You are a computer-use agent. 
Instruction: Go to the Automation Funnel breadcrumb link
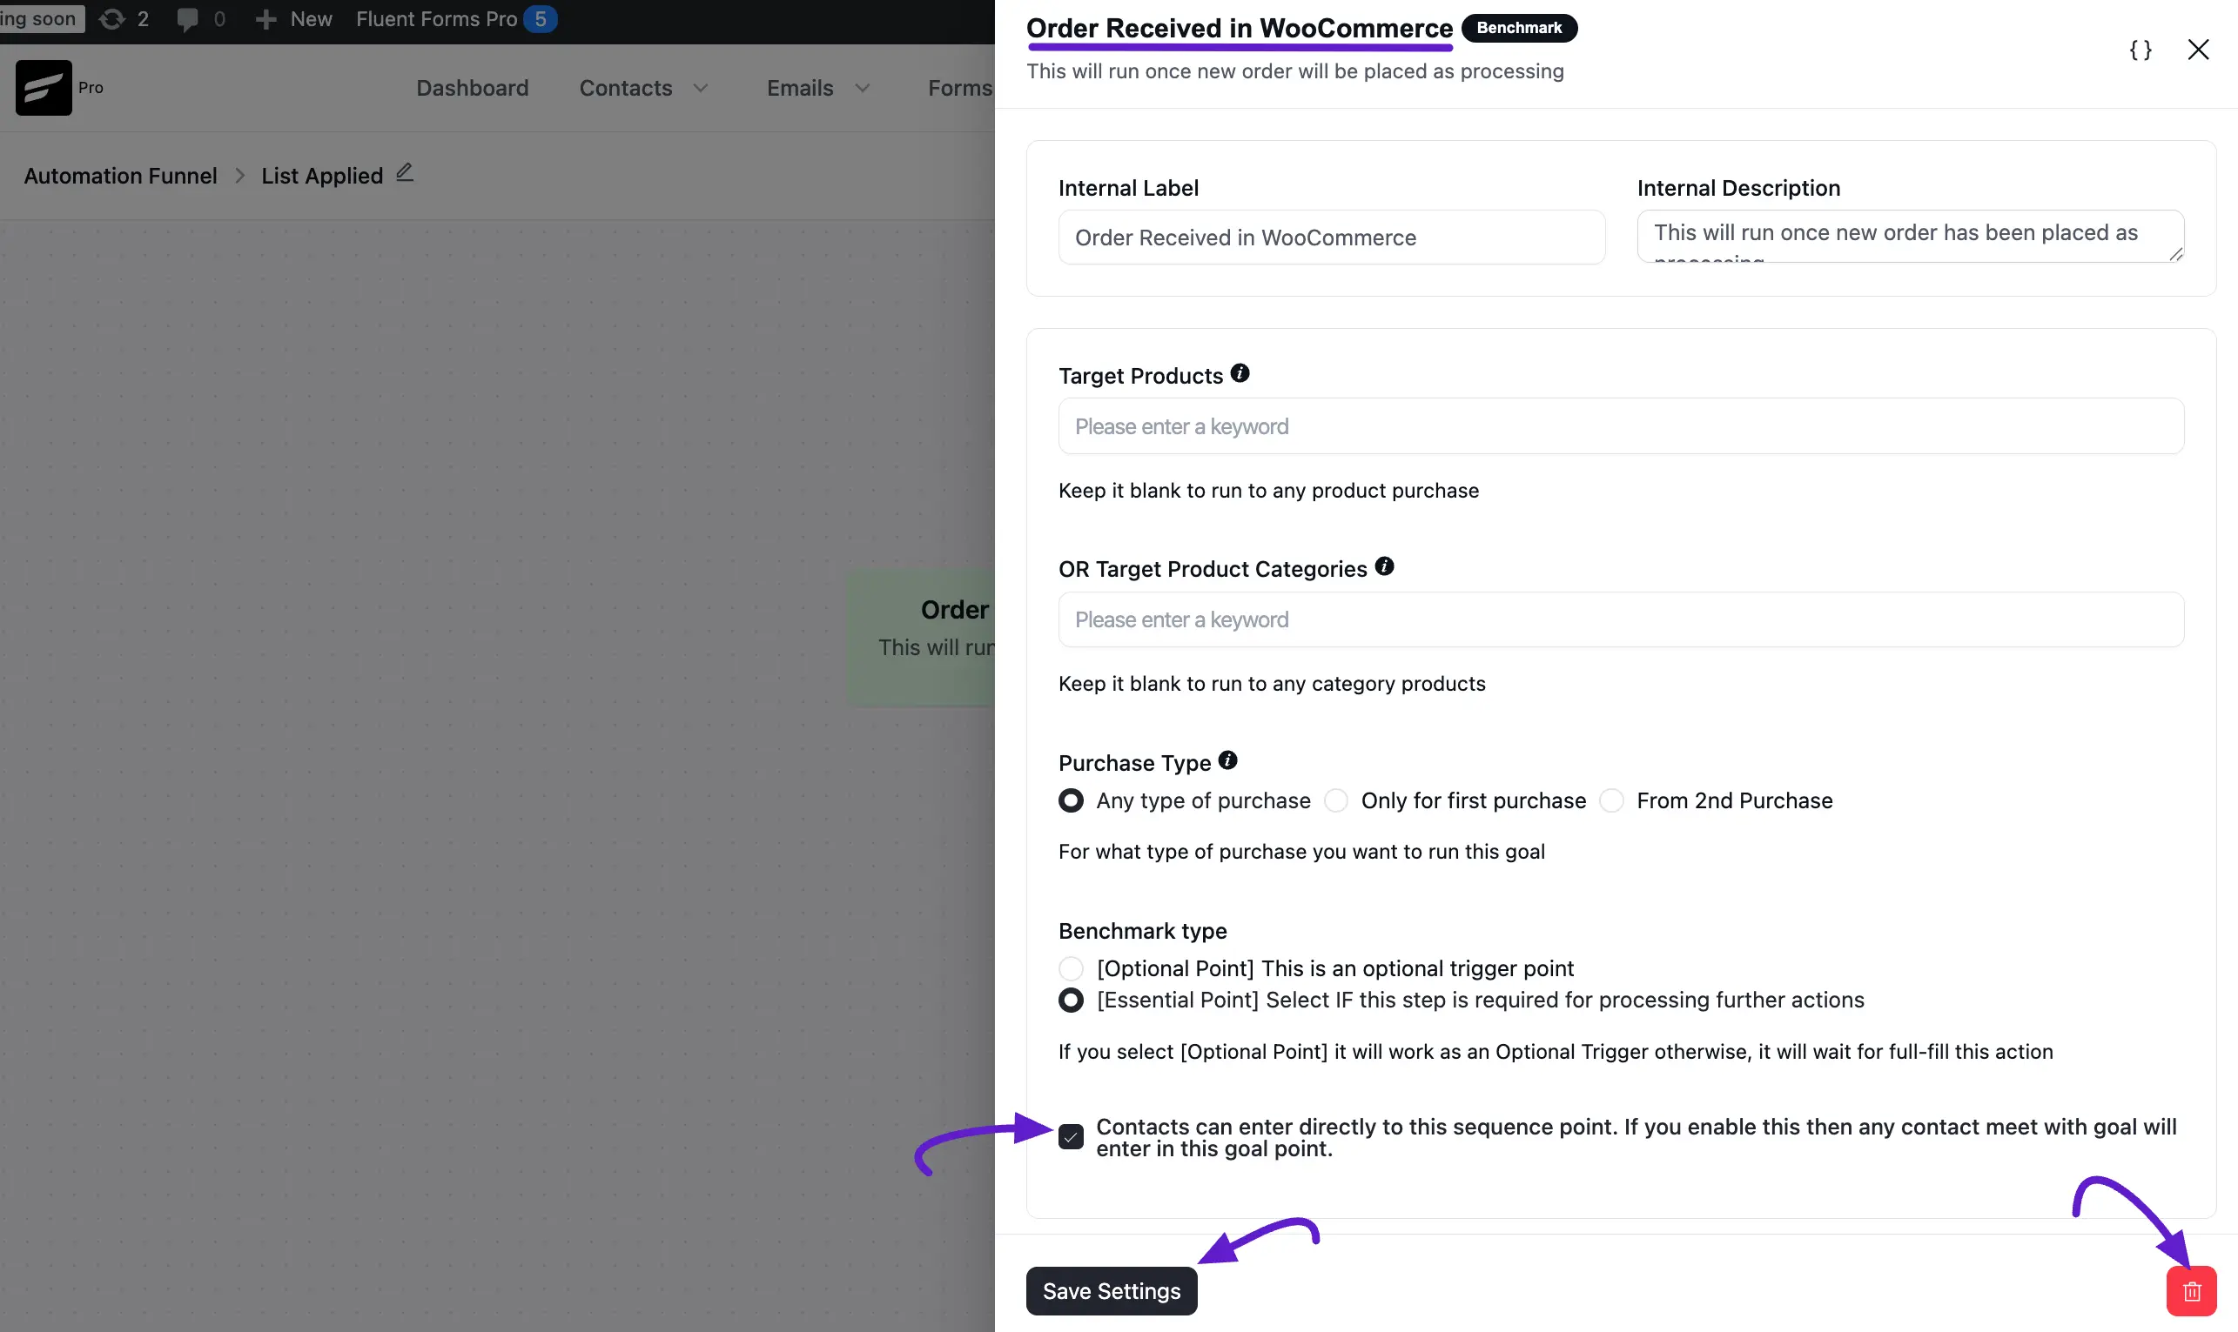120,176
